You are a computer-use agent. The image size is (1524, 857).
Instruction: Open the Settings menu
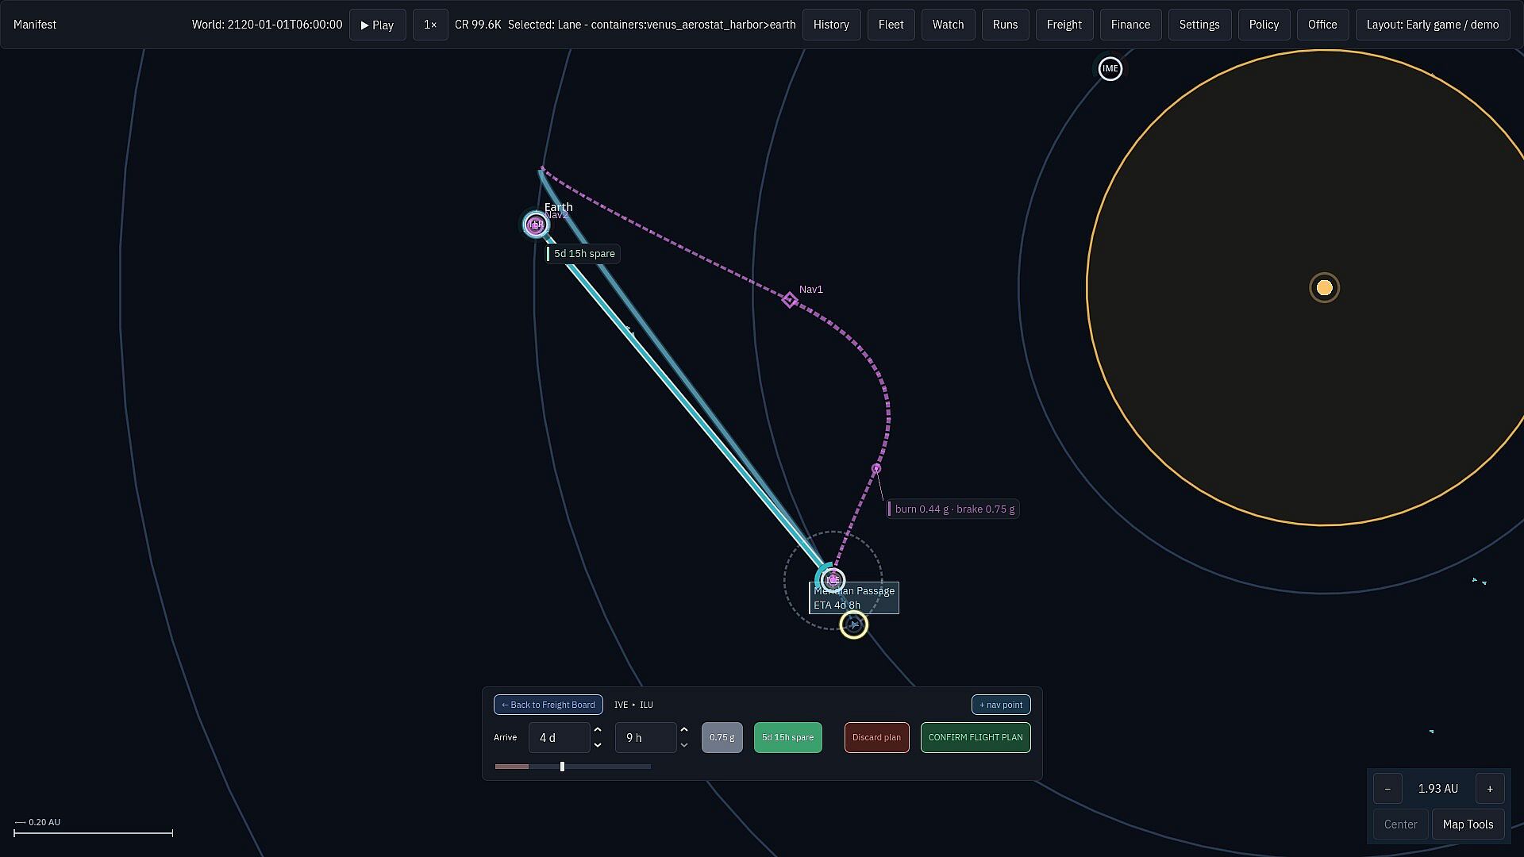1199,25
